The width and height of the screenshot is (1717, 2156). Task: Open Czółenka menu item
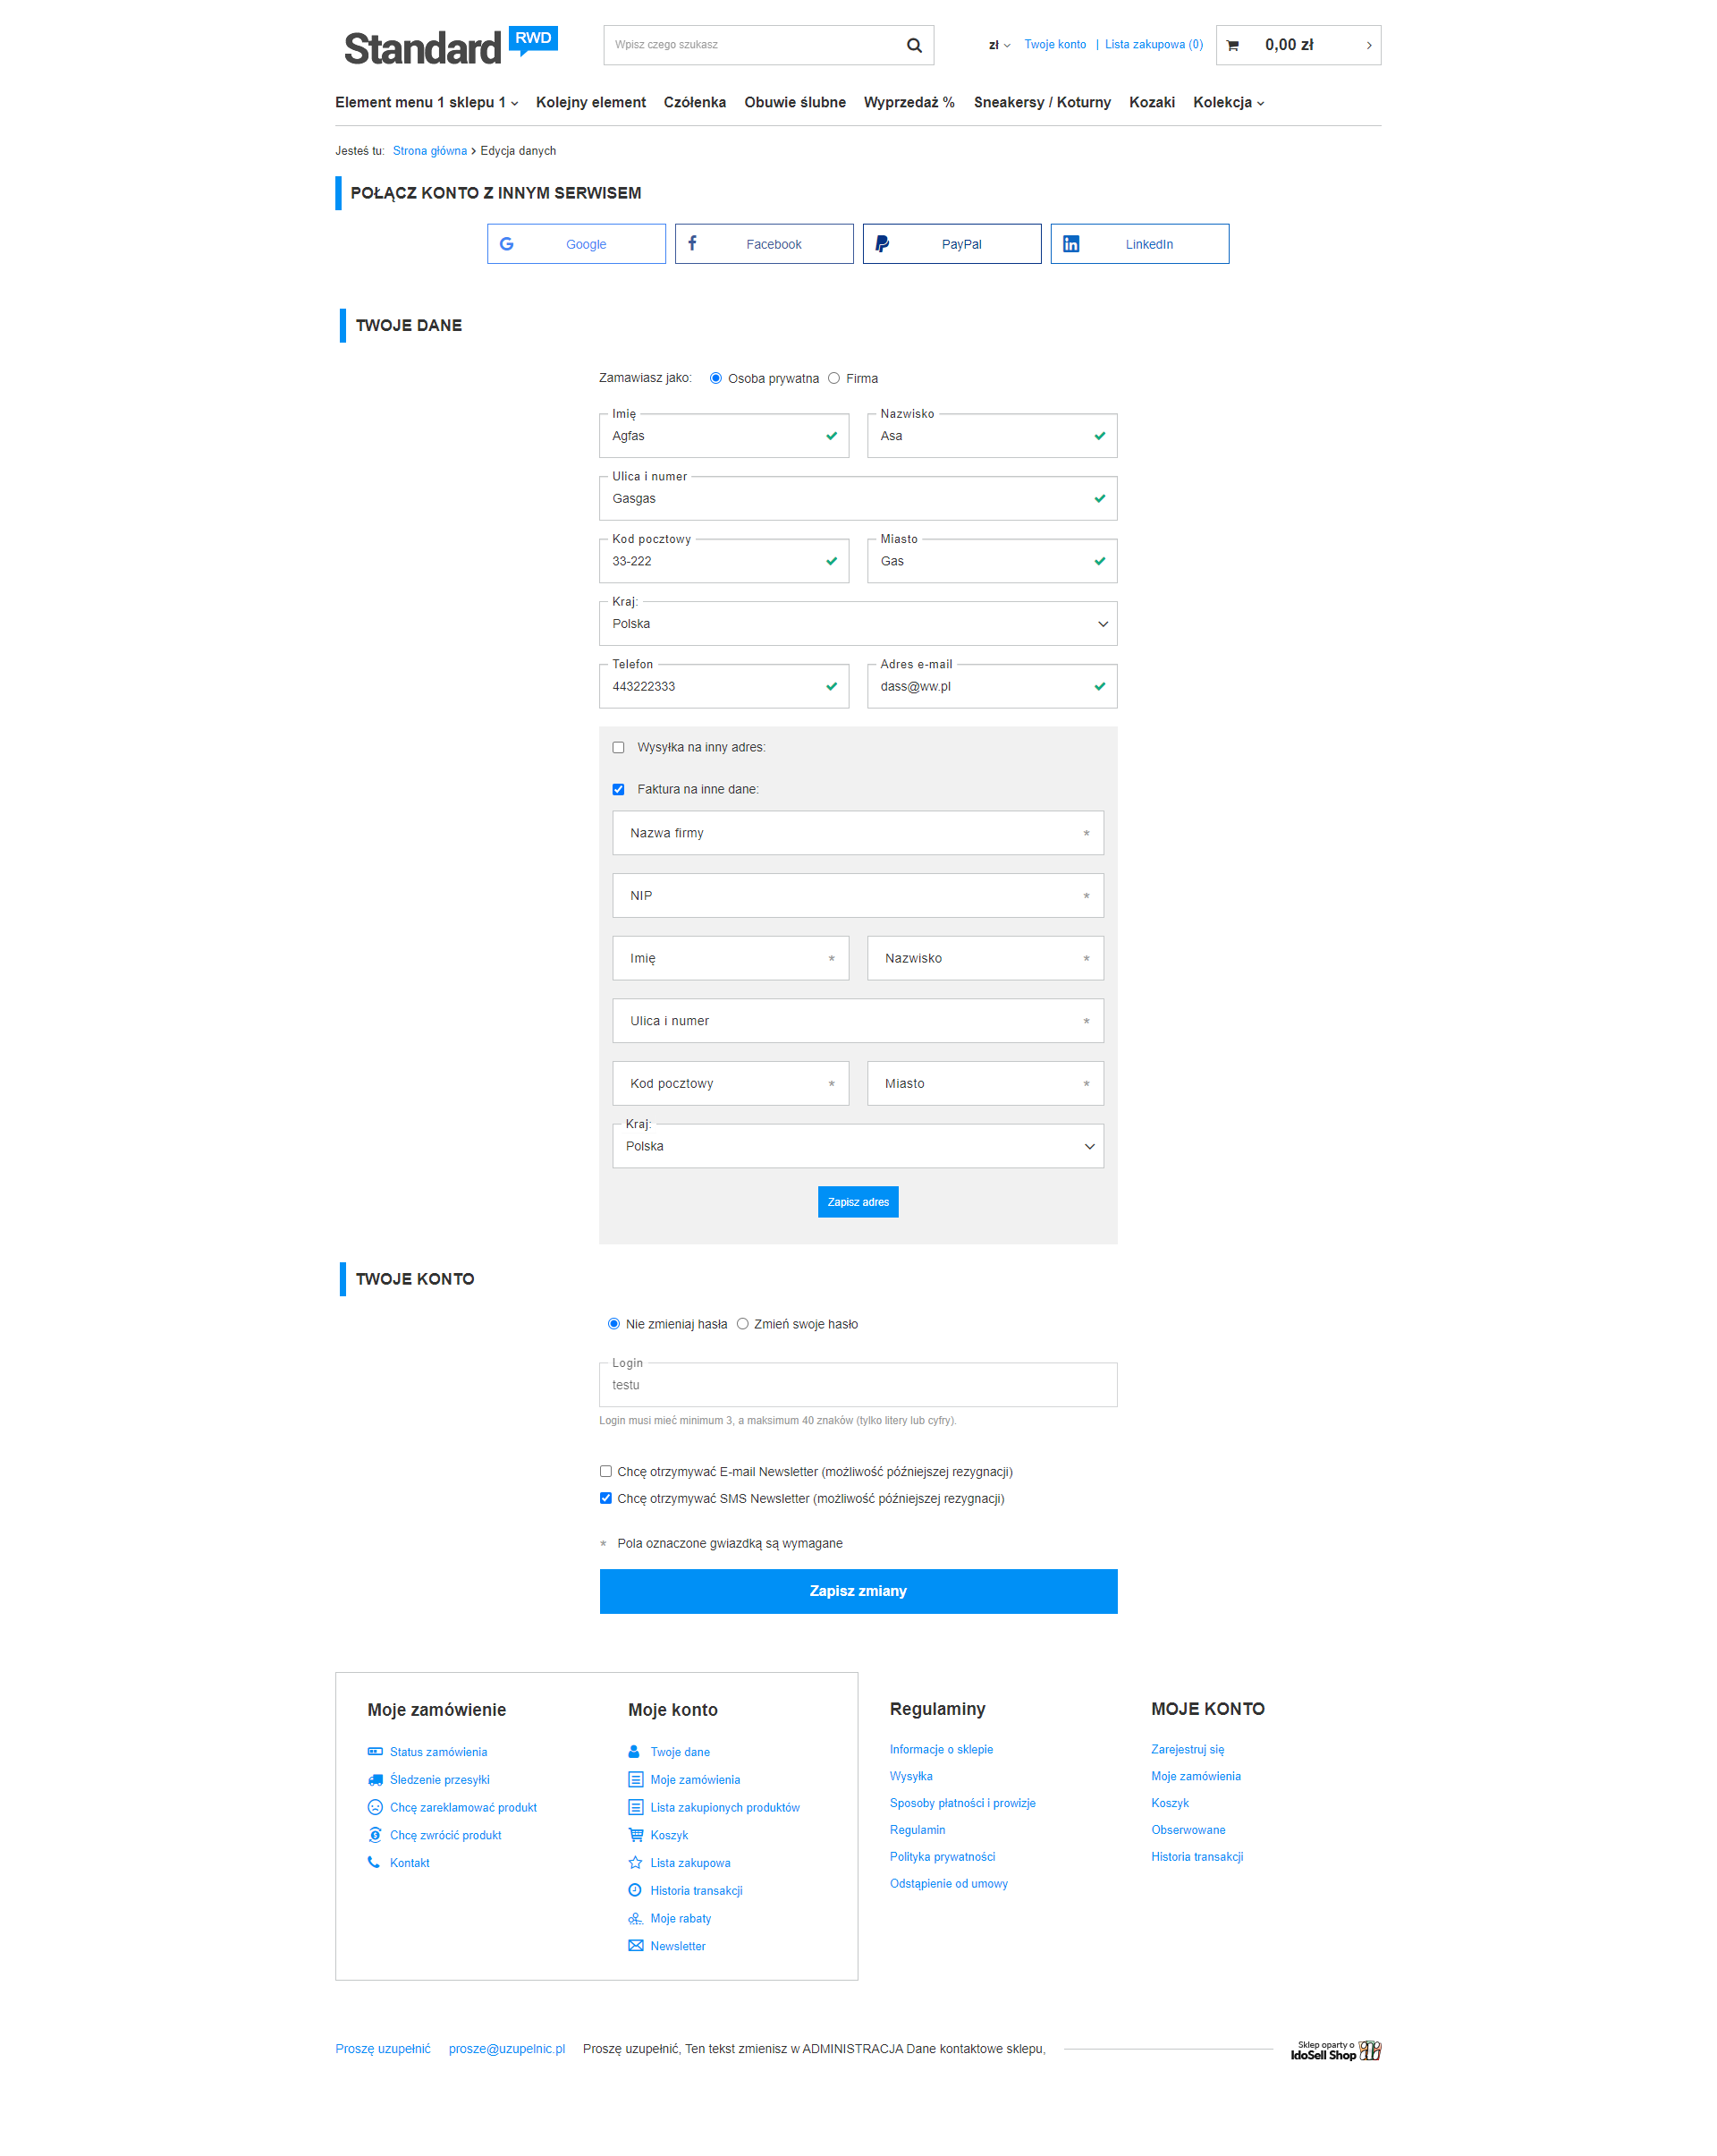coord(695,102)
